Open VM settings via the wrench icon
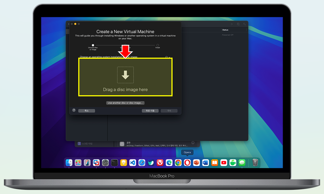Image resolution: width=324 pixels, height=194 pixels. [244, 24]
